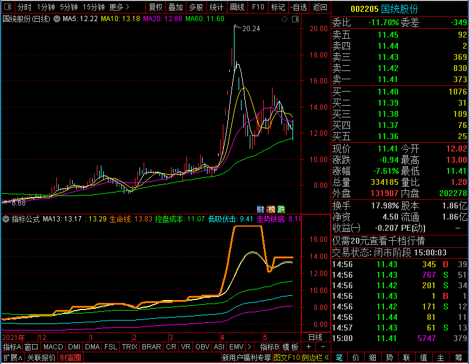Select the 5分钟 period
Screen dimensions: 469x364
[x=69, y=7]
